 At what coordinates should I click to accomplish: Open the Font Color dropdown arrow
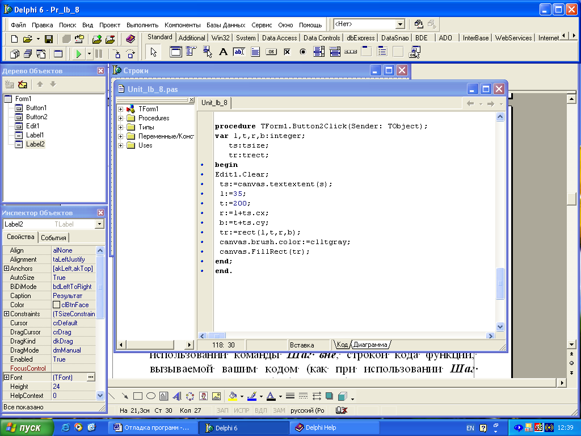[x=280, y=397]
